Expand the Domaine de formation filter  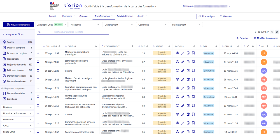coord(17,113)
